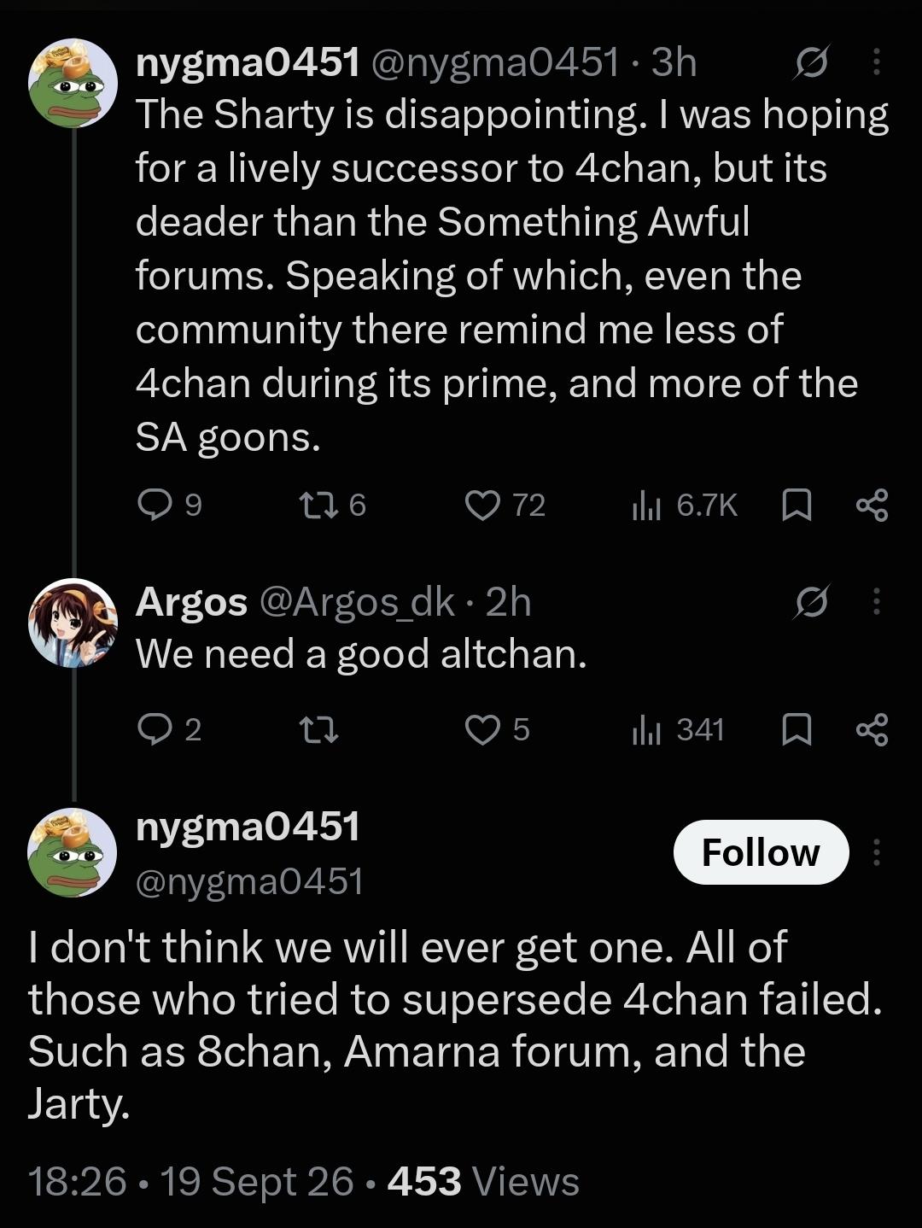Image resolution: width=922 pixels, height=1228 pixels.
Task: Bookmark nygma0451's first post
Action: point(796,505)
